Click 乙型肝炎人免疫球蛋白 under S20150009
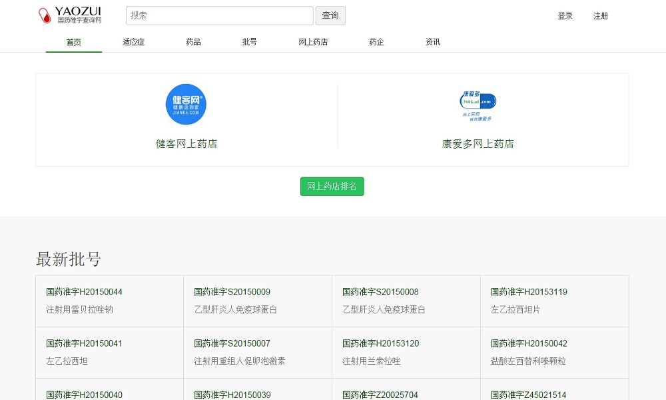 (235, 310)
